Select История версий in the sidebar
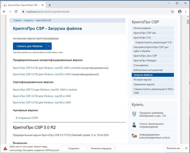Image resolution: width=190 pixels, height=153 pixels. click(153, 80)
